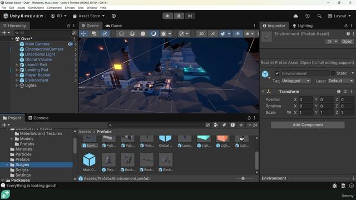Open the Layout dropdown
This screenshot has height=200, width=356.
click(339, 16)
